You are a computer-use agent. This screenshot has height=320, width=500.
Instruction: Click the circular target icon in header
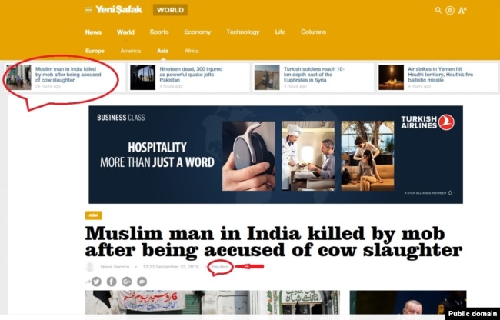click(x=450, y=11)
